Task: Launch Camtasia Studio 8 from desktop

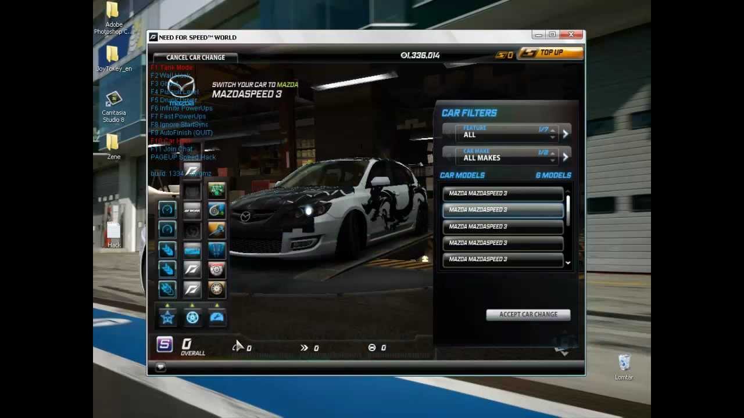Action: 113,107
